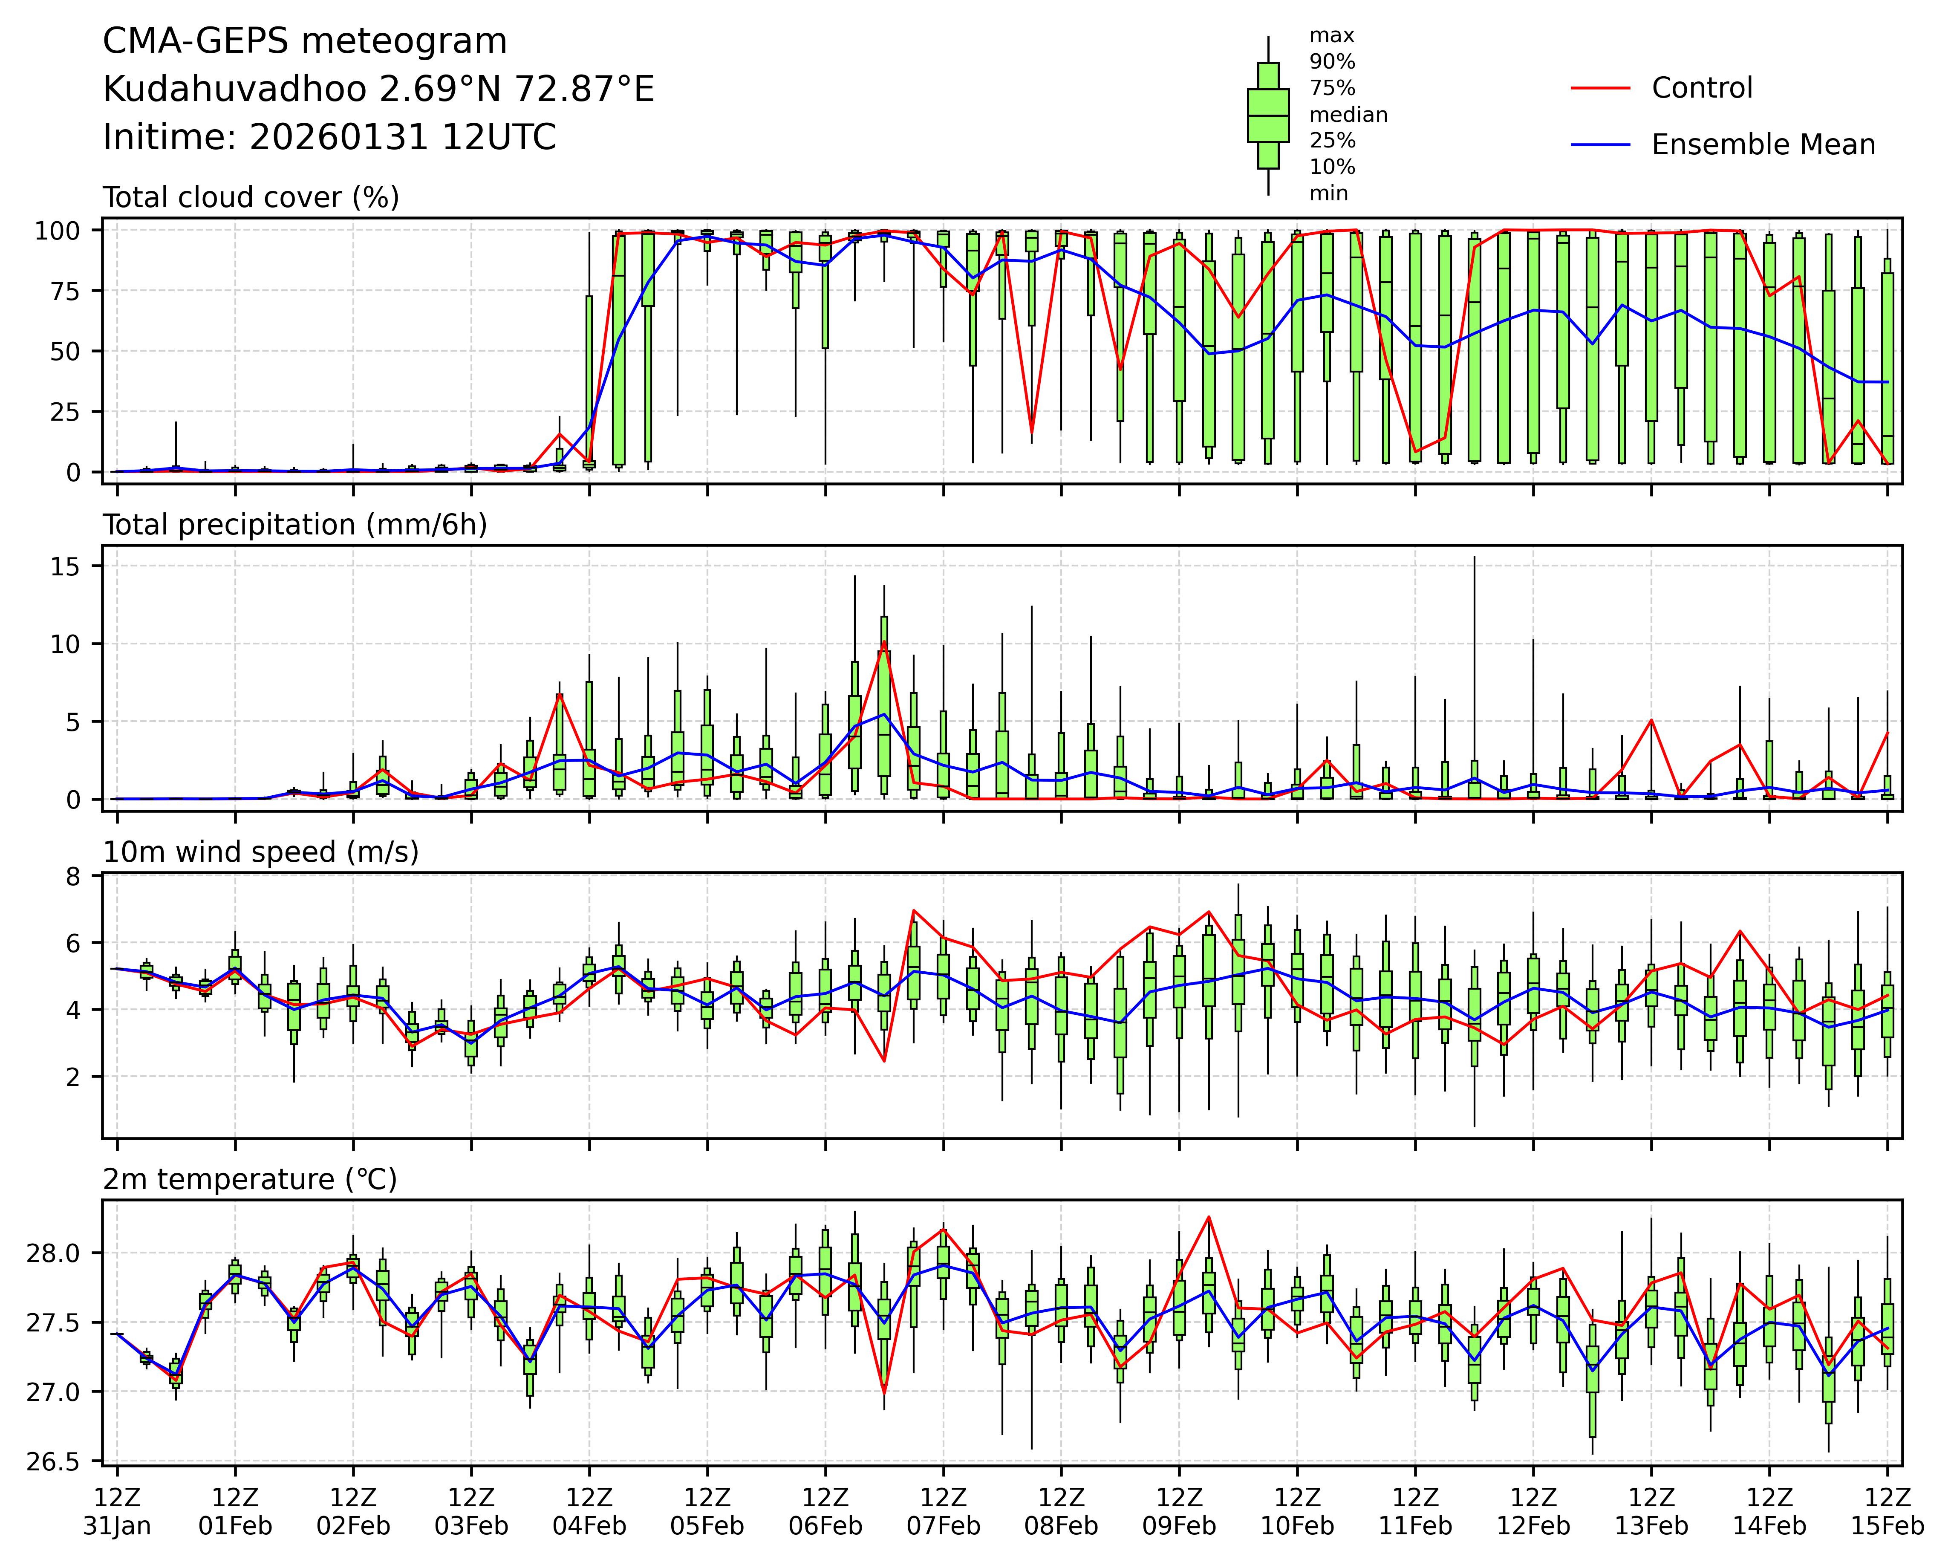1951x1565 pixels.
Task: Click the blue Ensemble Mean legend line
Action: coord(1600,145)
